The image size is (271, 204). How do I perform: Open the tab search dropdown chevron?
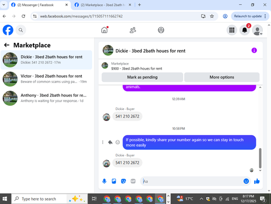coord(4,5)
